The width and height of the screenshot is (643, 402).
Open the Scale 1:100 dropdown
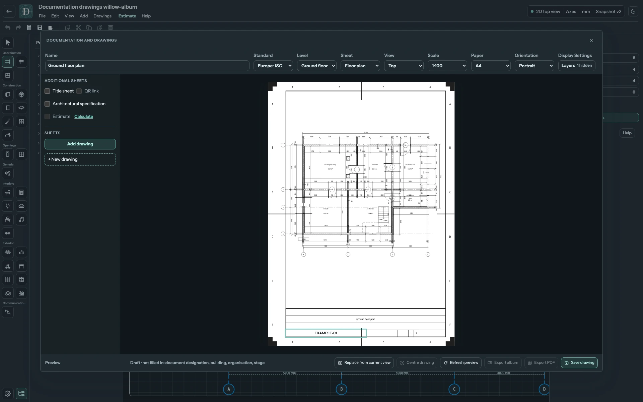447,66
